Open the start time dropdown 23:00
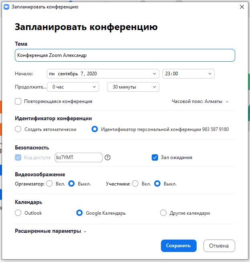250x262 pixels. pyautogui.click(x=189, y=74)
